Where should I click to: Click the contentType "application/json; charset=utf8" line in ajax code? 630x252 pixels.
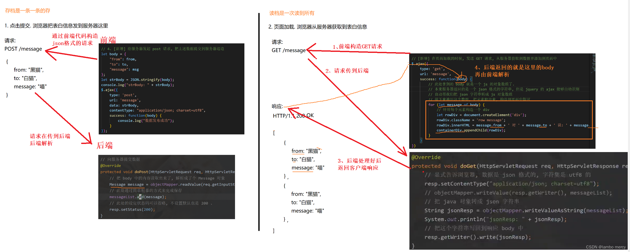pos(157,110)
